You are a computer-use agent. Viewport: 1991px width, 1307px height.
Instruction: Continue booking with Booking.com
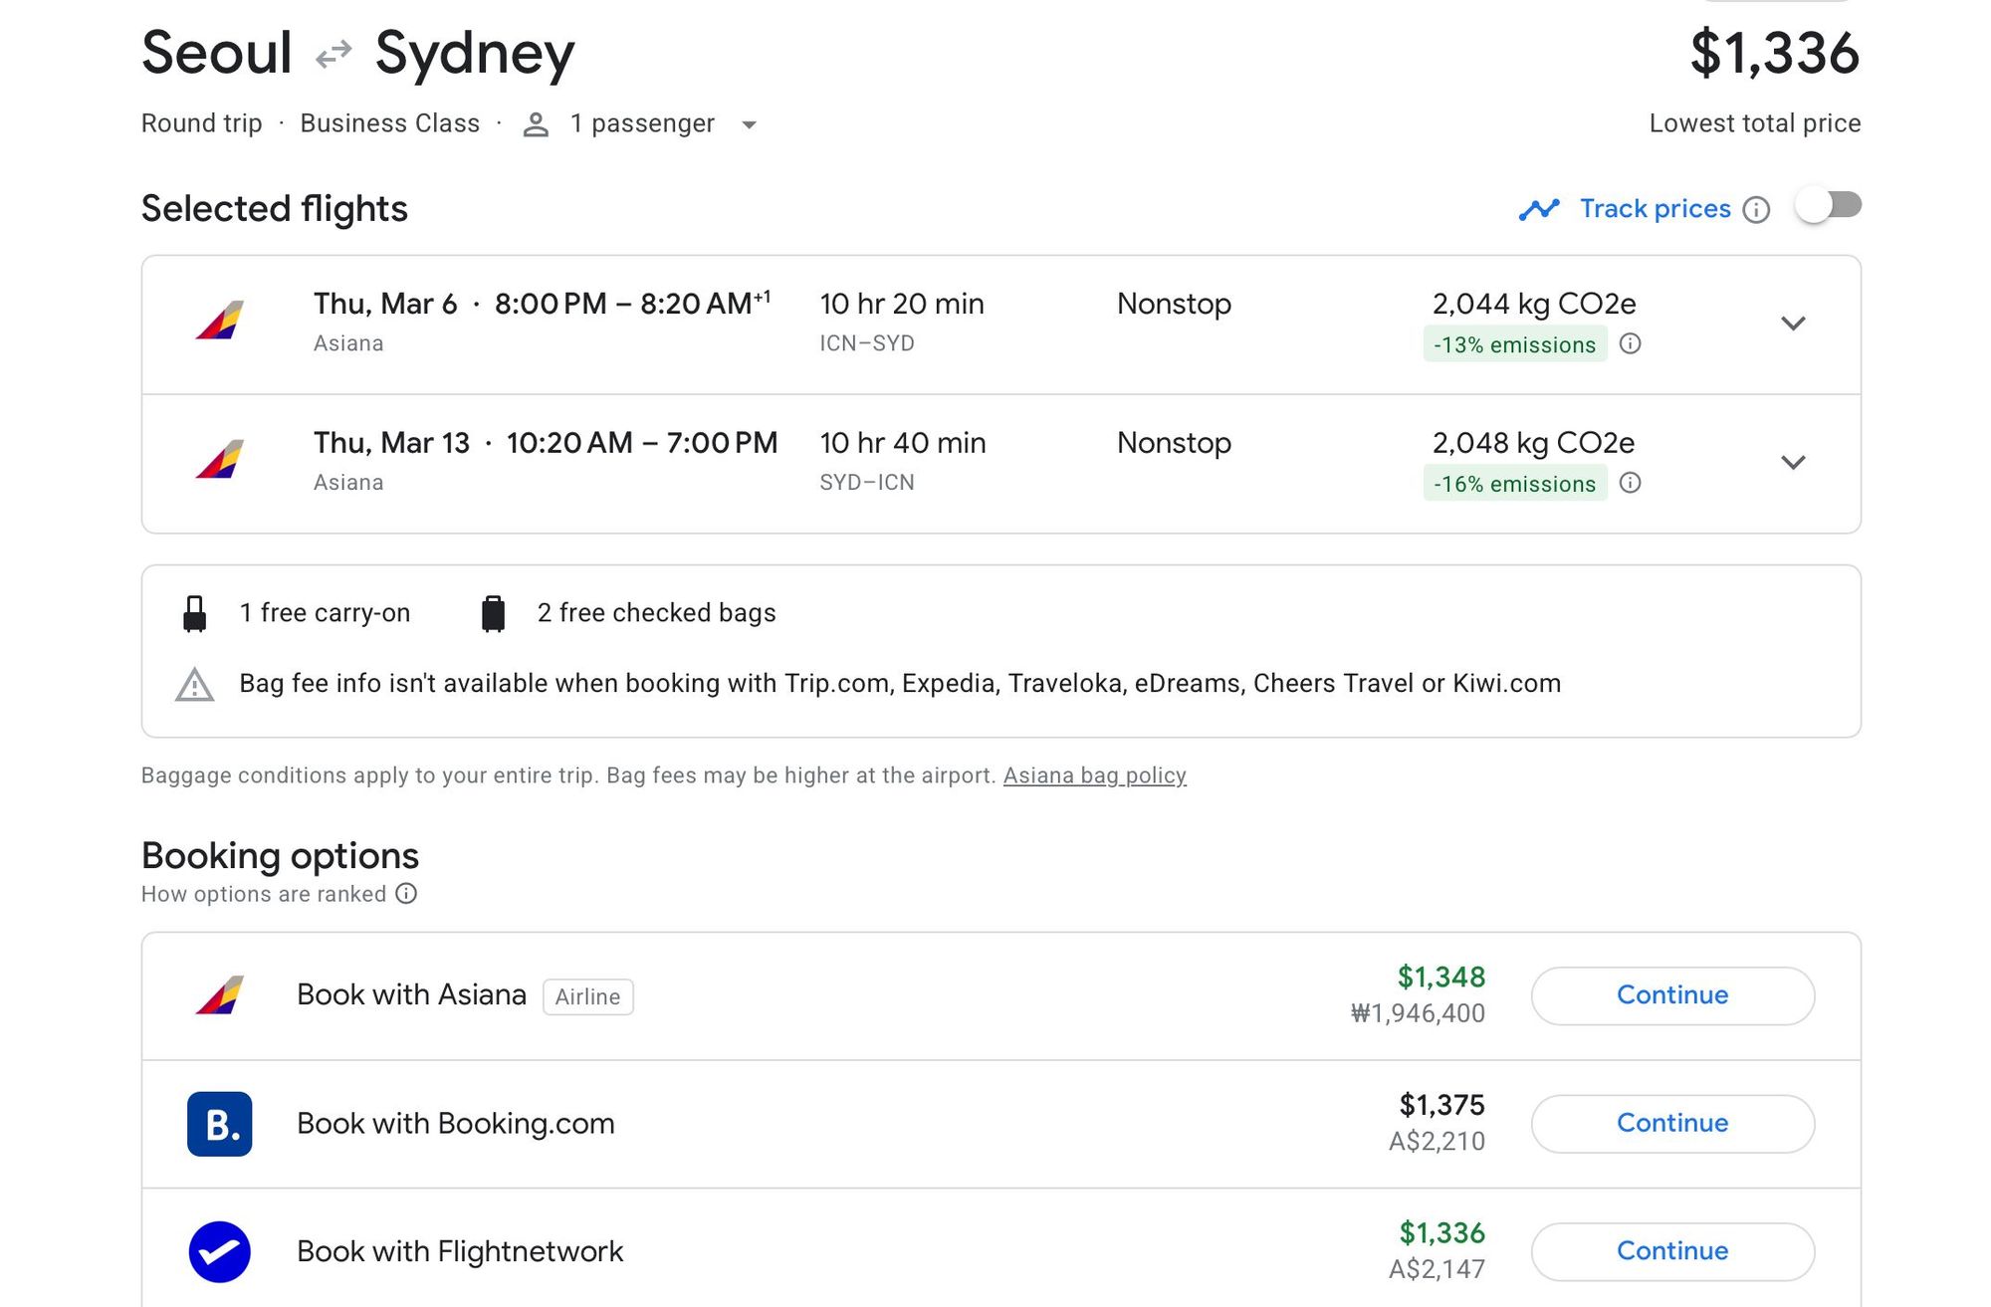[1671, 1123]
